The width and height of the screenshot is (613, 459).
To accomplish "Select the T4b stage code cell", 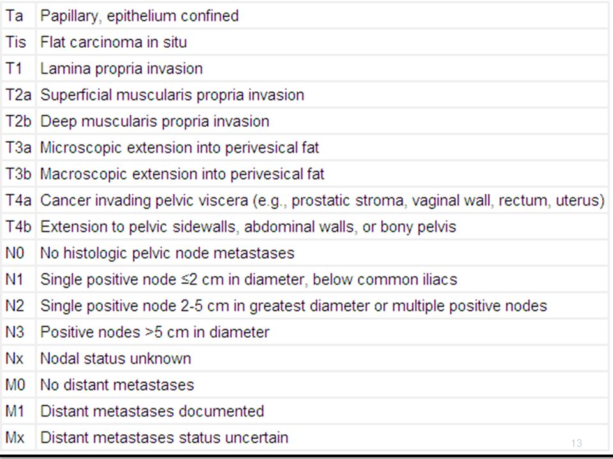I will click(x=18, y=227).
